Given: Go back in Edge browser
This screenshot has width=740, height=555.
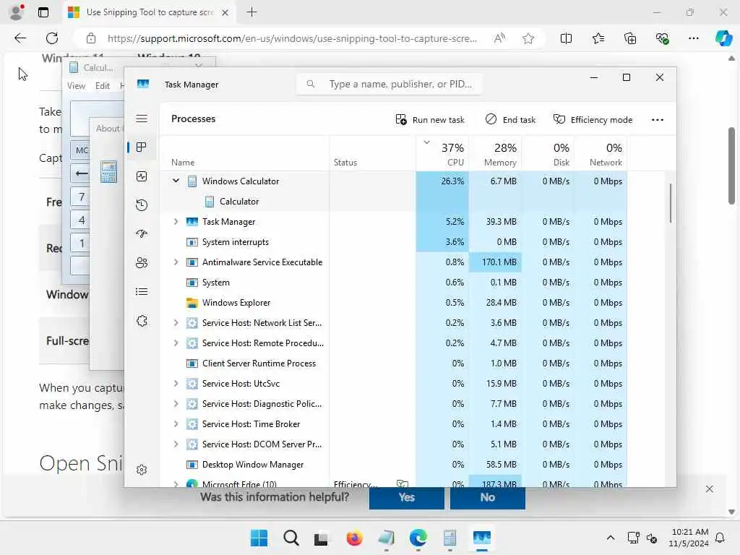Looking at the screenshot, I should 20,38.
